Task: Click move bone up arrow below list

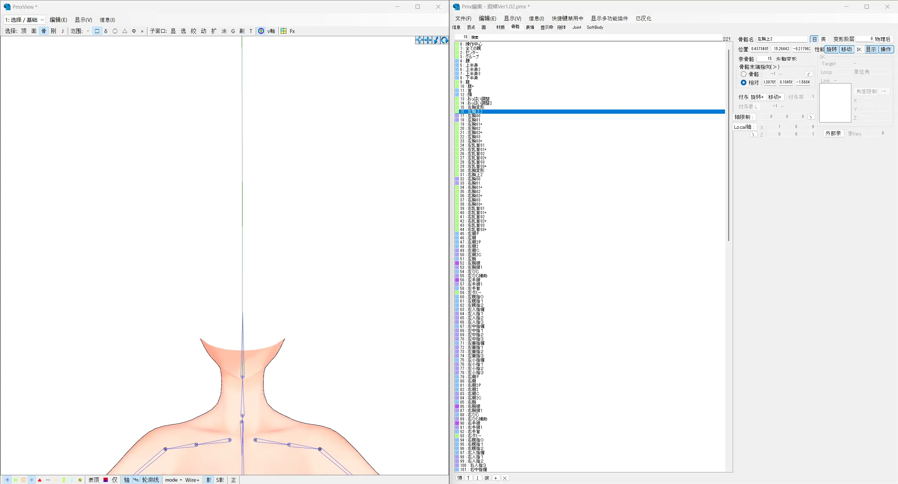Action: click(468, 478)
